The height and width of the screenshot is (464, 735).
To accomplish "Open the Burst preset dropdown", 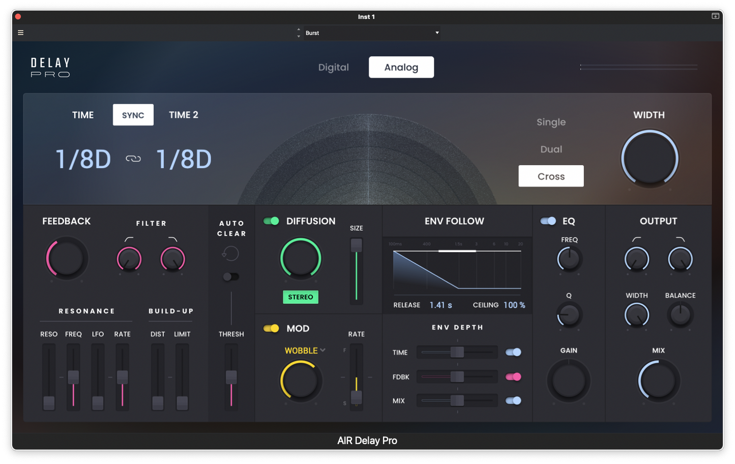I will (x=372, y=33).
